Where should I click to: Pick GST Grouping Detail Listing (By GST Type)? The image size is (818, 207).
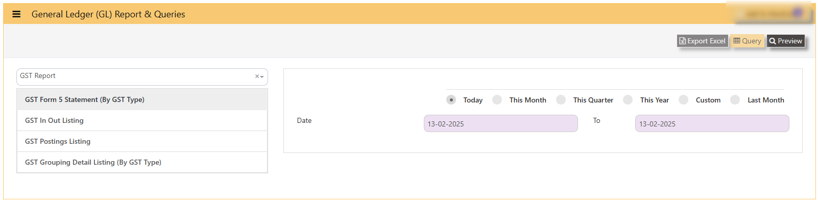pyautogui.click(x=142, y=162)
